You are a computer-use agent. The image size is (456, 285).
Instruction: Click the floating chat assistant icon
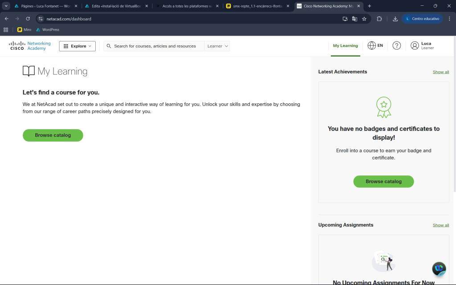pyautogui.click(x=439, y=268)
